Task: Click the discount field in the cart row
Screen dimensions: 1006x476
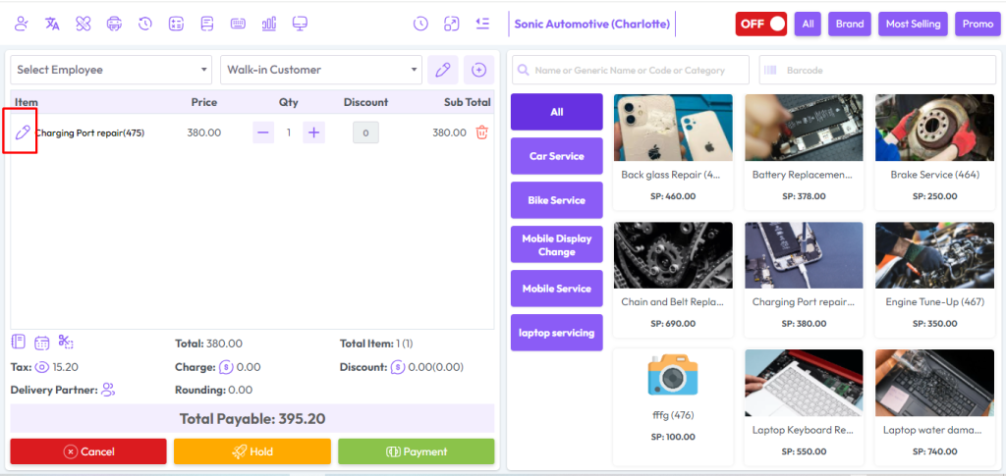Action: (x=365, y=132)
